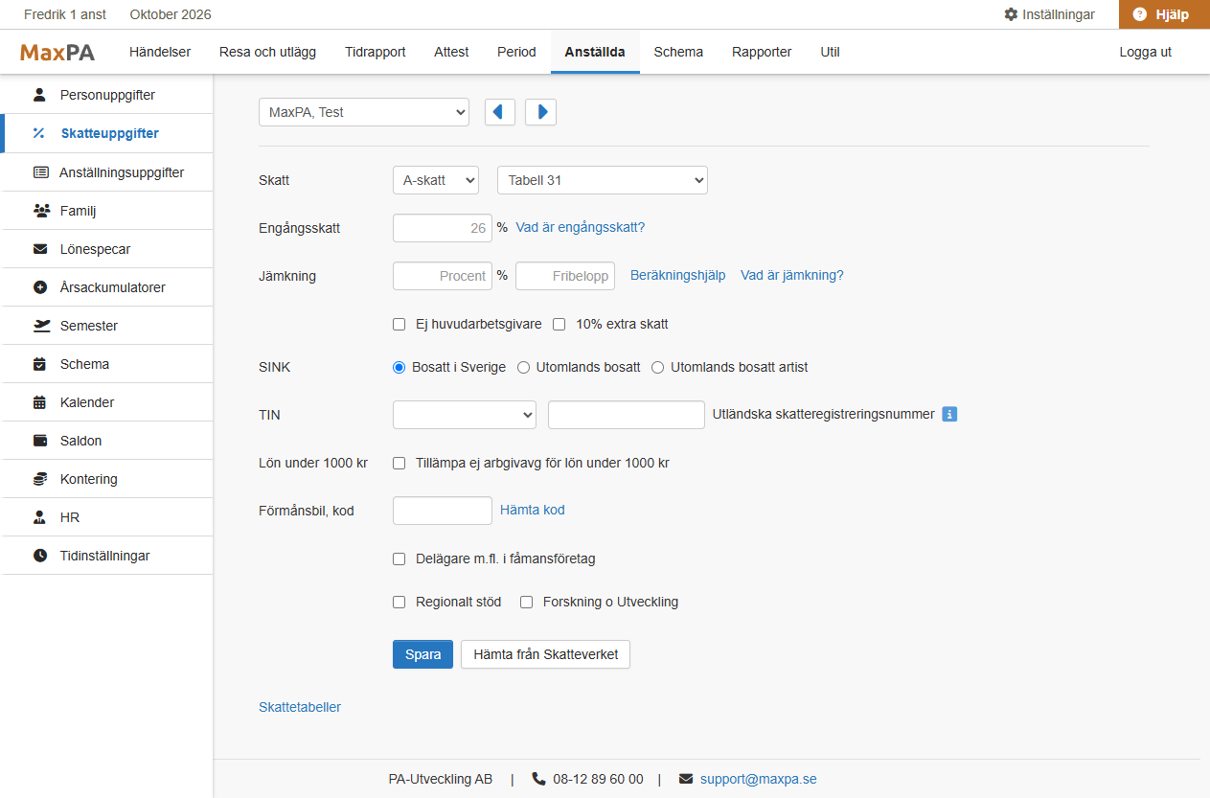Go to Resa och utlägg
1210x798 pixels.
267,52
